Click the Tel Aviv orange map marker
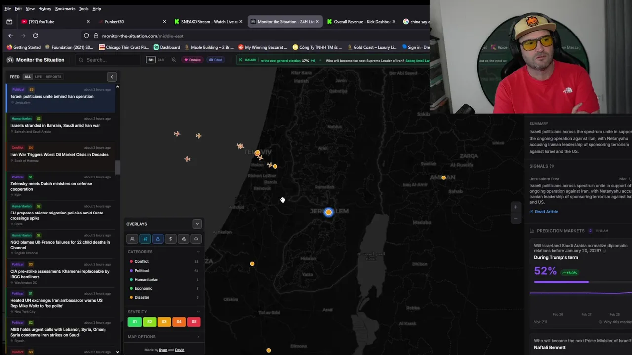Viewport: 632px width, 355px height. (x=257, y=153)
